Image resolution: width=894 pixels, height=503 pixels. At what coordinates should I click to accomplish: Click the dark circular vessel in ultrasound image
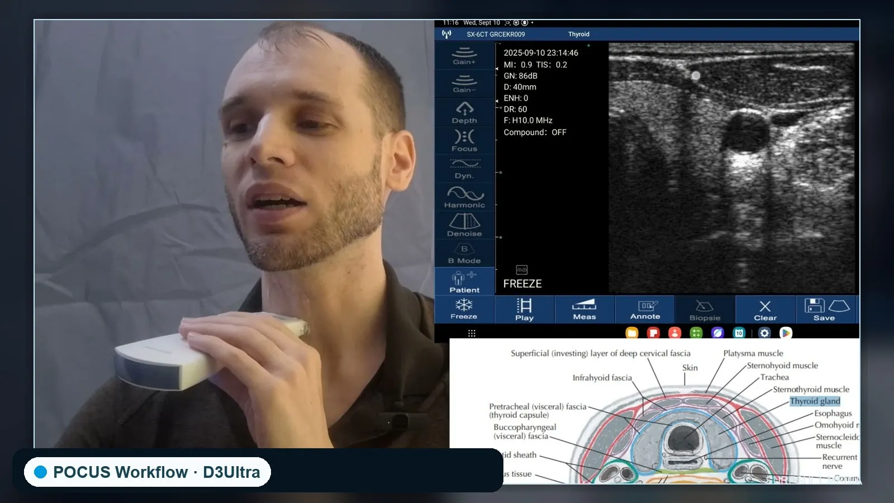746,133
